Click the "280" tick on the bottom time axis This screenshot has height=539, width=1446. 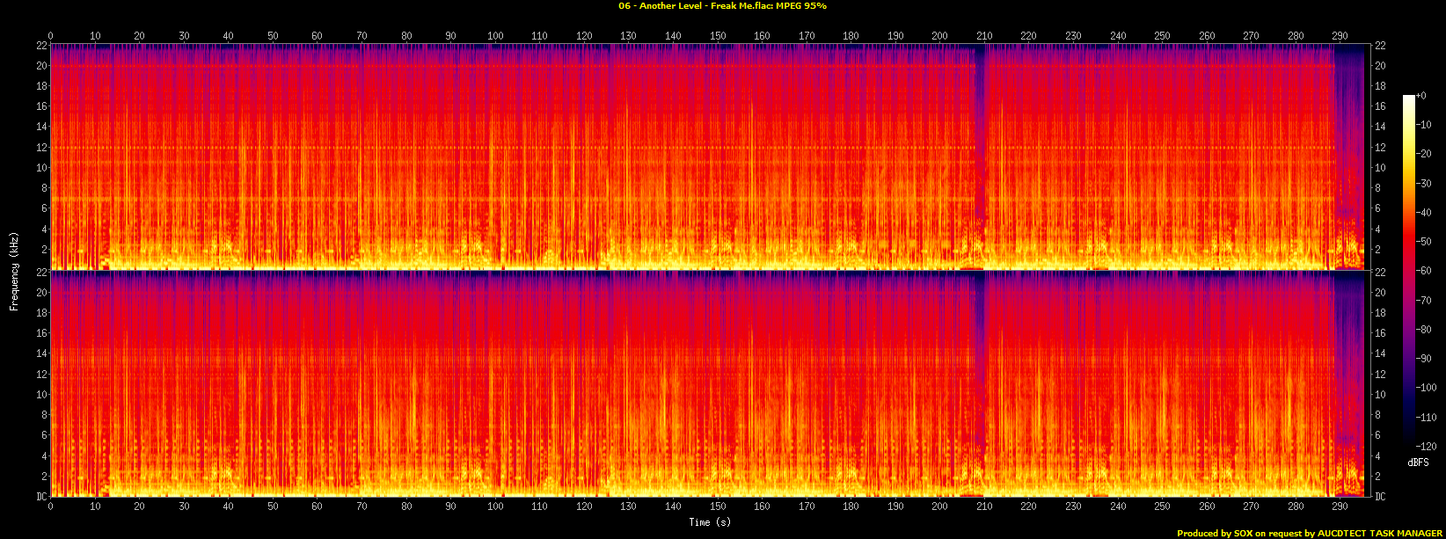1295,506
